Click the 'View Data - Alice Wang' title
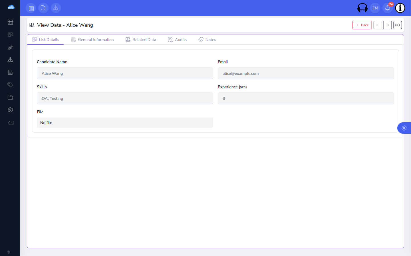Image resolution: width=411 pixels, height=256 pixels. pos(65,25)
